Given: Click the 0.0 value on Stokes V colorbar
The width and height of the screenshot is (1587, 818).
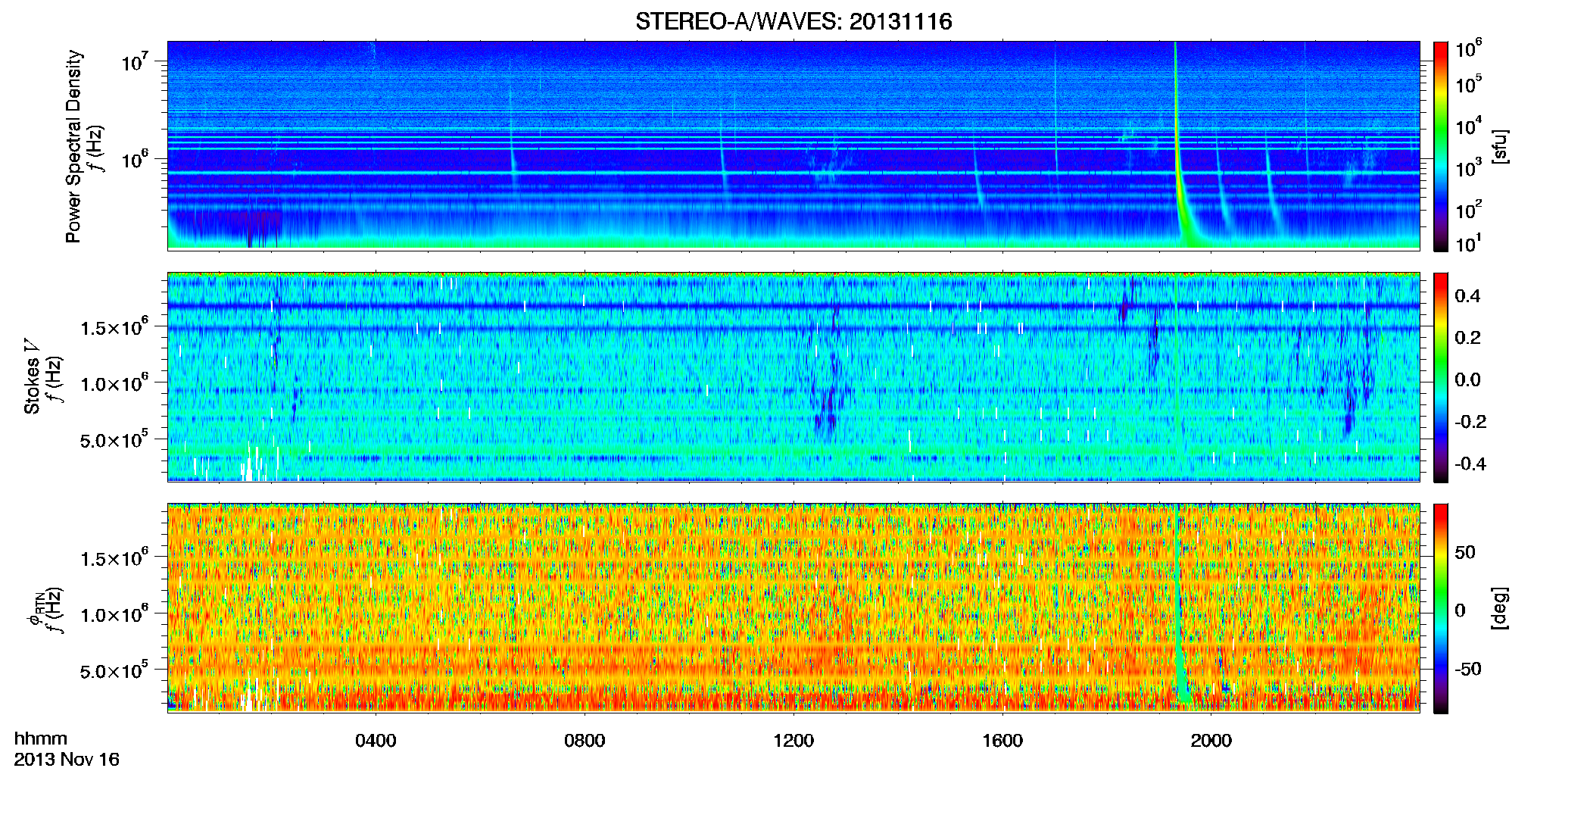Looking at the screenshot, I should point(1467,379).
